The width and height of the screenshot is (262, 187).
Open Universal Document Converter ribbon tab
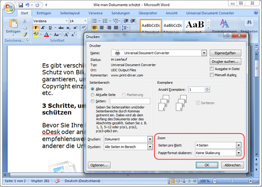[x=210, y=13]
